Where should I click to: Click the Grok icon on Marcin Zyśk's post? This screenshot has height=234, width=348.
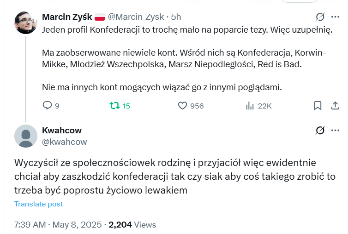(x=320, y=17)
